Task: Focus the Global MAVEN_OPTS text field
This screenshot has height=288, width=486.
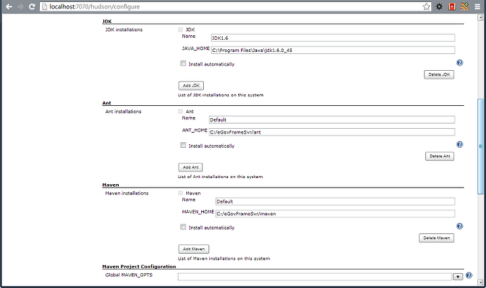Action: [x=315, y=277]
